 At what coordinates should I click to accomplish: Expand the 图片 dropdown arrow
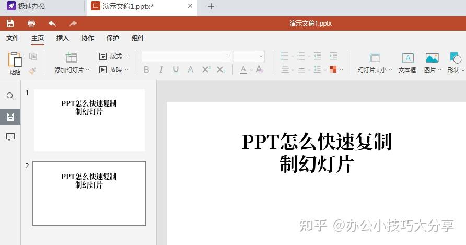pyautogui.click(x=439, y=70)
